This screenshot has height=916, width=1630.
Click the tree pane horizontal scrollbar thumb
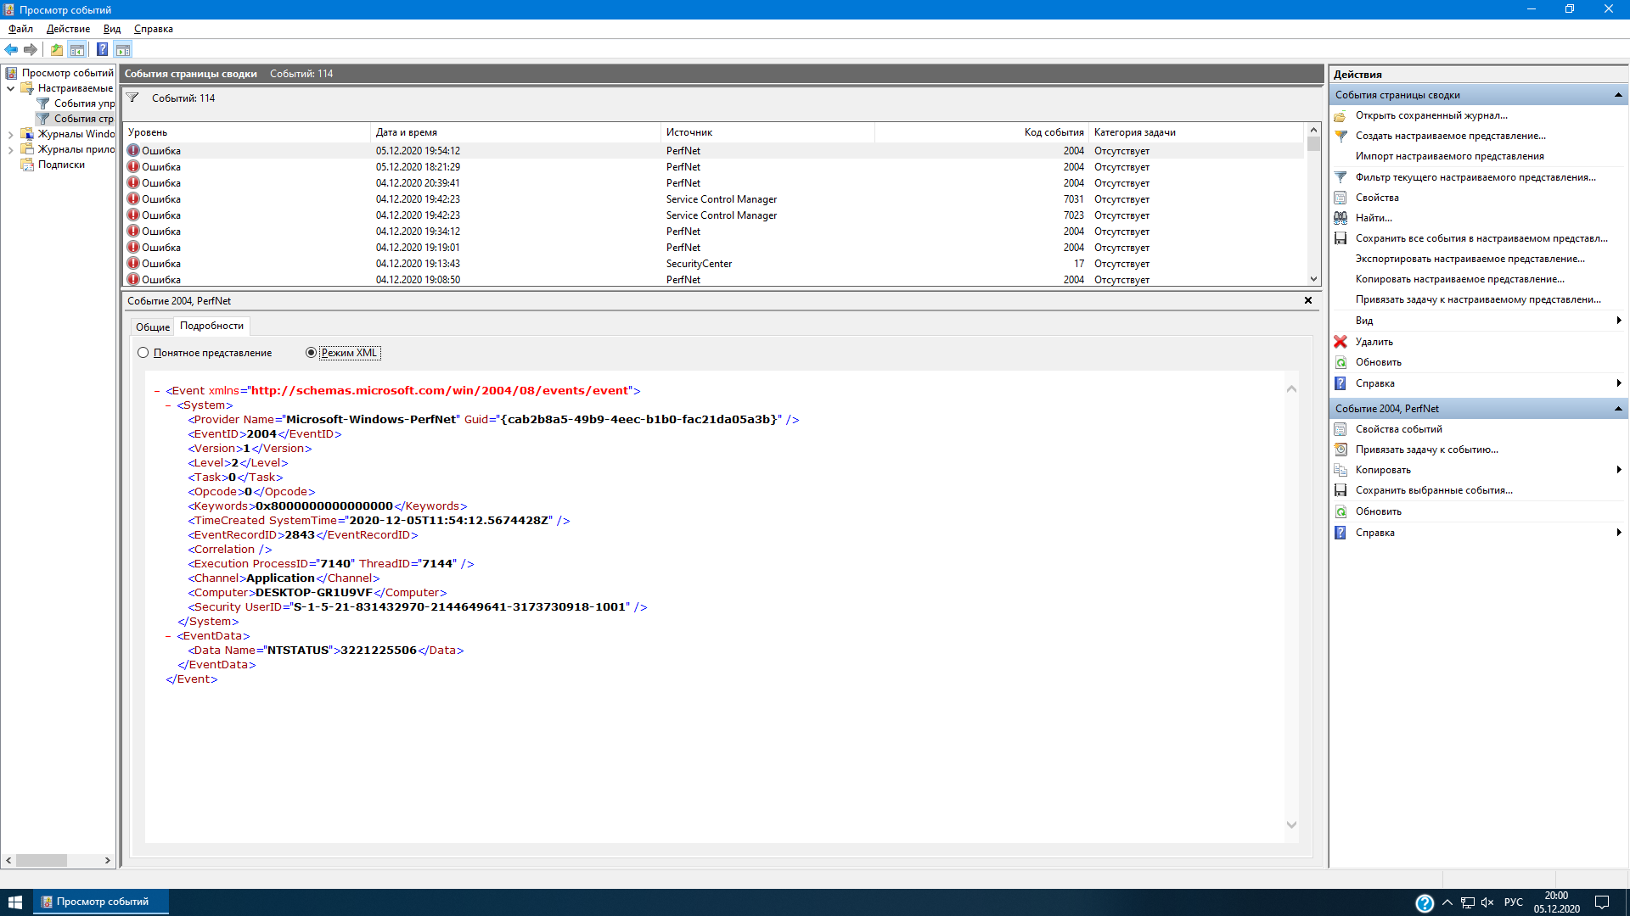click(x=42, y=860)
